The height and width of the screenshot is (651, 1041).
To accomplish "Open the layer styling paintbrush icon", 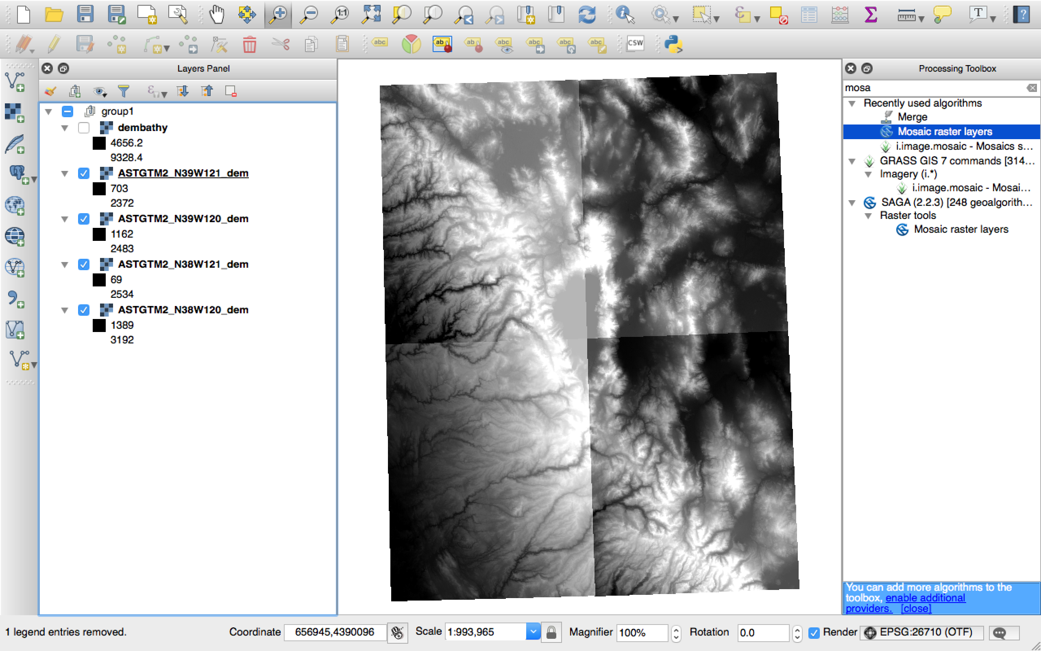I will 50,91.
